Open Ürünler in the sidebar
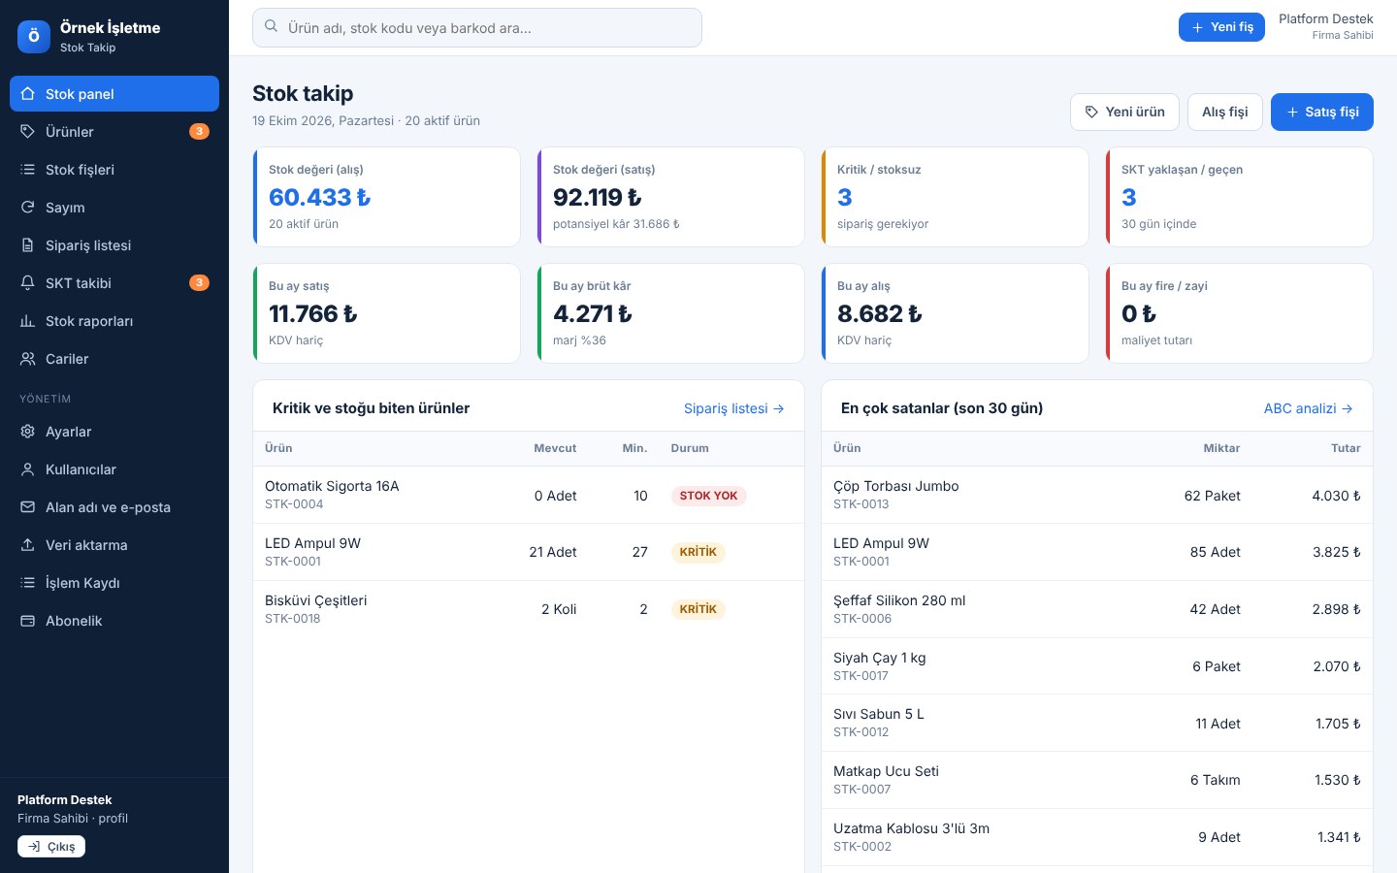Screen dimensions: 1397x873 click(114, 132)
